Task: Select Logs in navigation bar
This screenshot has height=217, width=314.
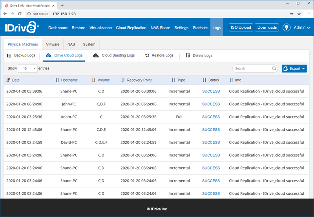Action: (217, 27)
